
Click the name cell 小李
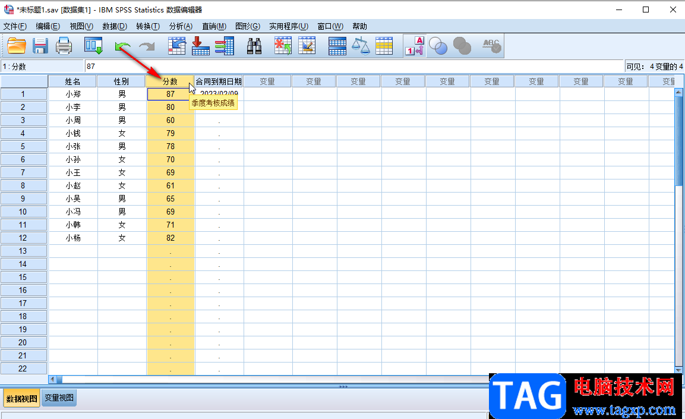73,107
